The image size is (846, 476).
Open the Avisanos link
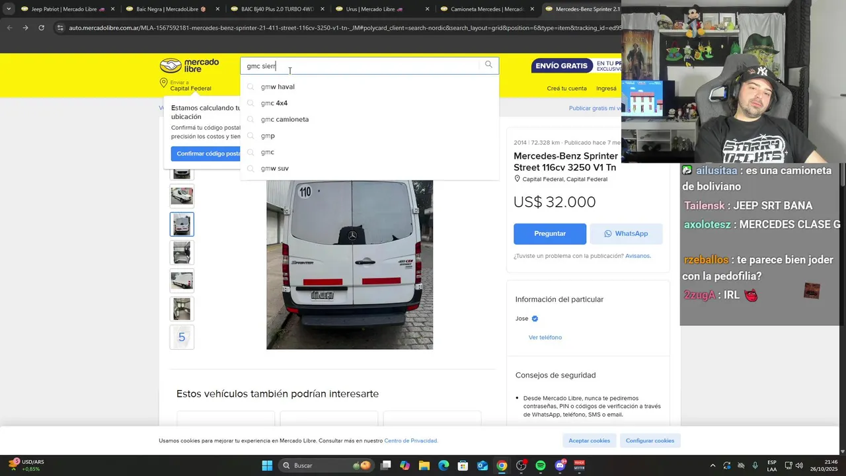[x=638, y=256]
